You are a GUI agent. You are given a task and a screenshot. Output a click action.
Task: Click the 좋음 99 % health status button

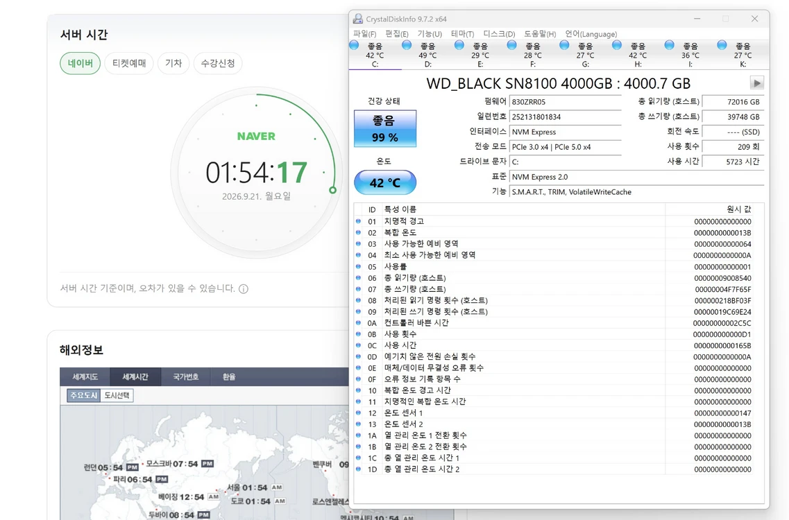coord(385,129)
